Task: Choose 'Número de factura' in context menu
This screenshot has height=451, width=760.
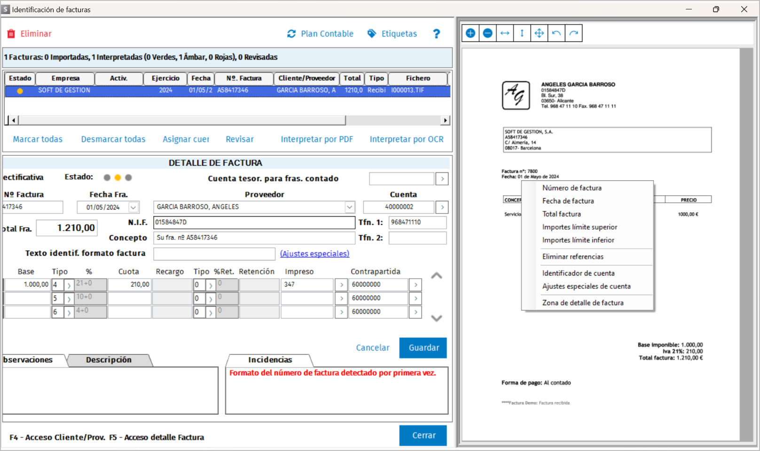Action: 572,188
